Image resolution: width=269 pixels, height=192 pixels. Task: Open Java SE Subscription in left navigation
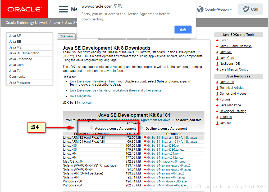tap(30, 53)
